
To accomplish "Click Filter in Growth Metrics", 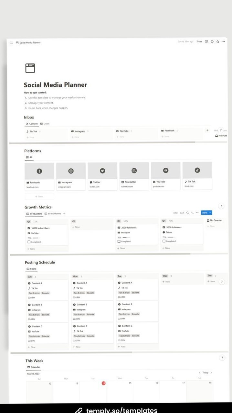I will (x=175, y=213).
